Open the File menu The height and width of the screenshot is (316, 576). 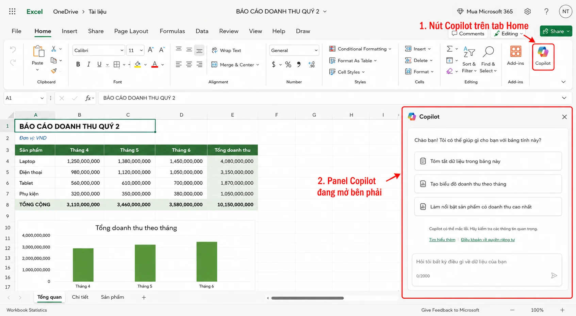point(16,31)
